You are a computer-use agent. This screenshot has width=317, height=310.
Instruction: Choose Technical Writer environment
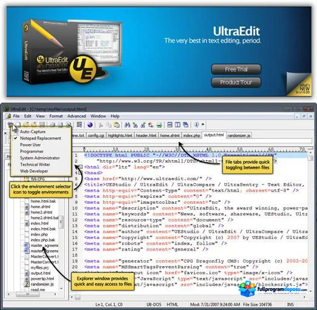[35, 164]
